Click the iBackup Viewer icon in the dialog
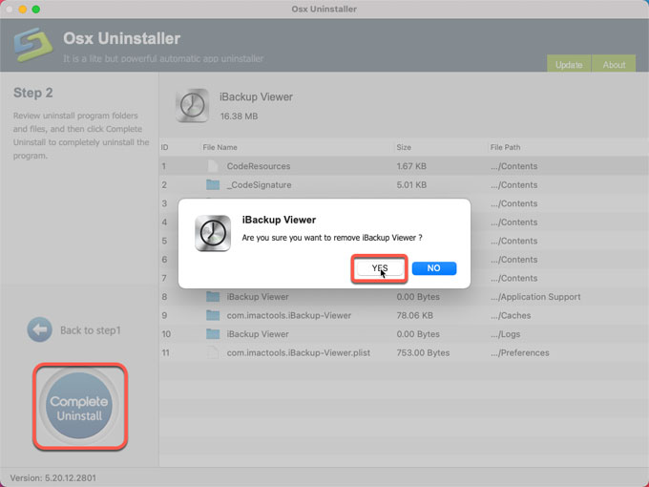 [213, 233]
